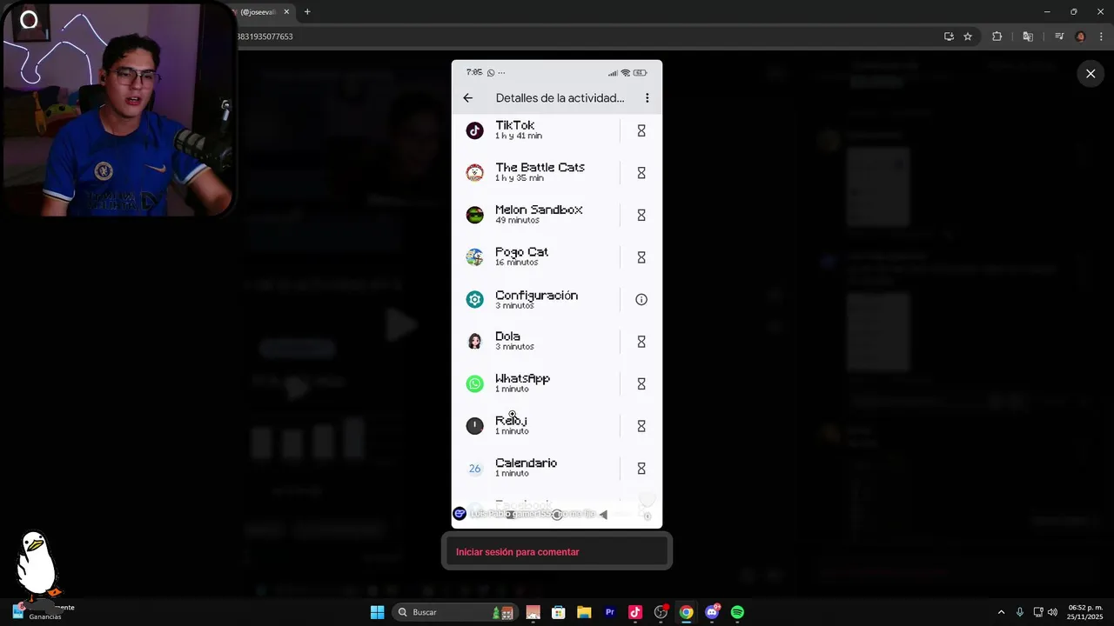Click the 'Pogo Cat' app name text
The image size is (1114, 626).
tap(521, 252)
